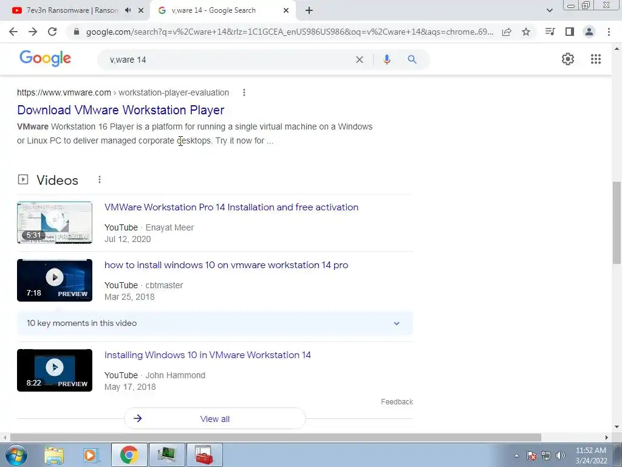Screen dimensions: 622x467
Task: Open Download VMware Workstation Player link
Action: pyautogui.click(x=121, y=110)
